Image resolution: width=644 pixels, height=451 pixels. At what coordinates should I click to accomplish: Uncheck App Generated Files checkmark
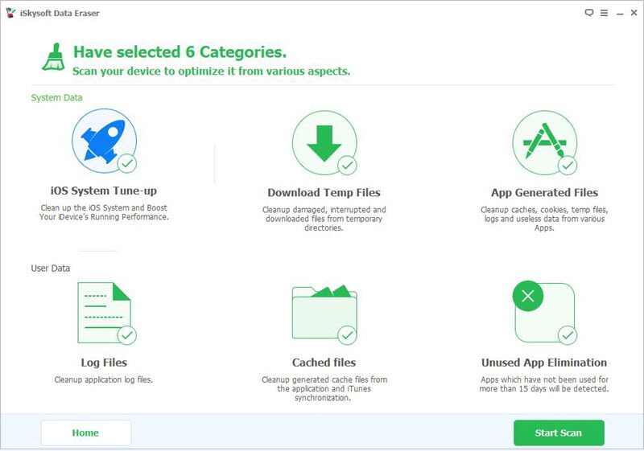click(568, 166)
